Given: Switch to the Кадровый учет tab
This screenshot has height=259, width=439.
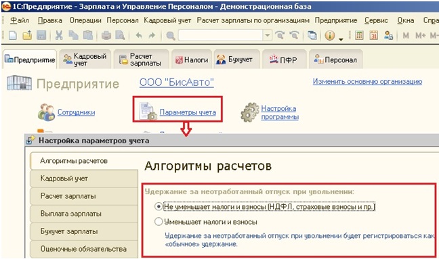Looking at the screenshot, I should [x=85, y=60].
